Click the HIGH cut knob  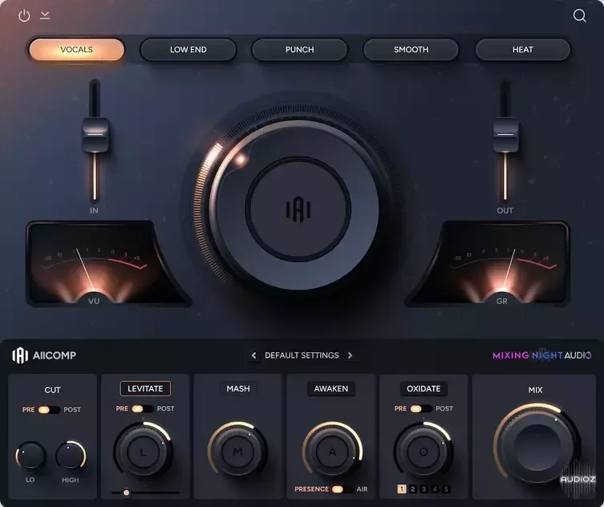(x=71, y=456)
